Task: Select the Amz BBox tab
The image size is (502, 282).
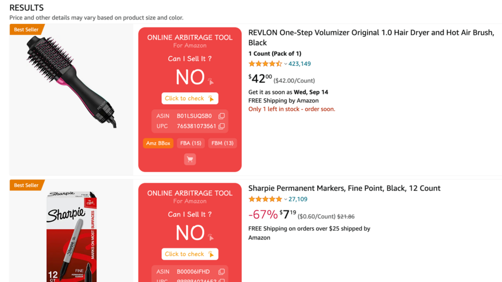Action: pos(158,143)
